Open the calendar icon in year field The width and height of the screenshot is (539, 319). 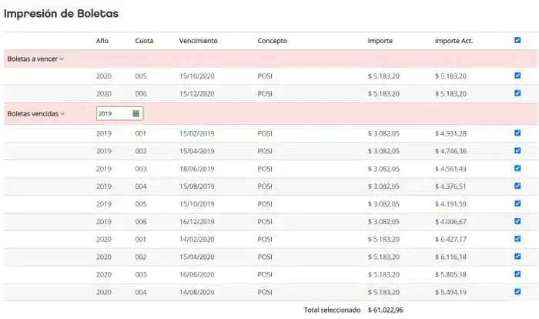point(136,113)
